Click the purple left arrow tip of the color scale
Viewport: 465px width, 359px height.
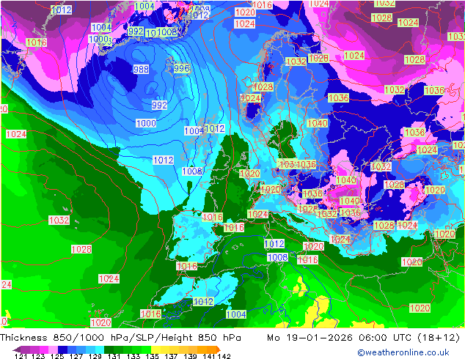pyautogui.click(x=17, y=349)
